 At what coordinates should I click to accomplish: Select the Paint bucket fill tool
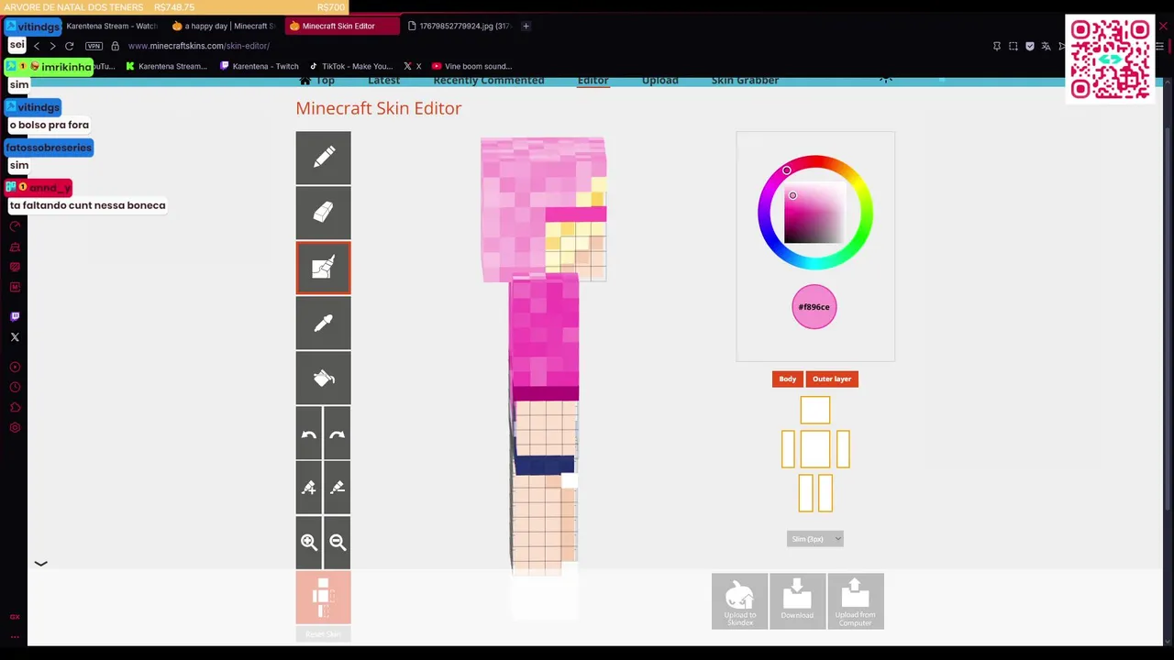coord(323,378)
